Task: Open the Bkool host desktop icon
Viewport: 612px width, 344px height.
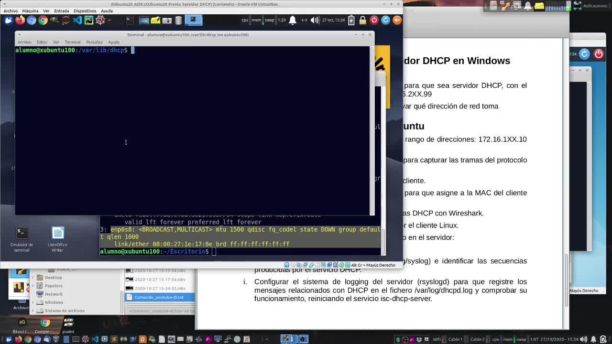Action: (x=22, y=325)
